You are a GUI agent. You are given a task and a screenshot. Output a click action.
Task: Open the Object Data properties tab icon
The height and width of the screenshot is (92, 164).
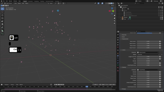click(118, 65)
